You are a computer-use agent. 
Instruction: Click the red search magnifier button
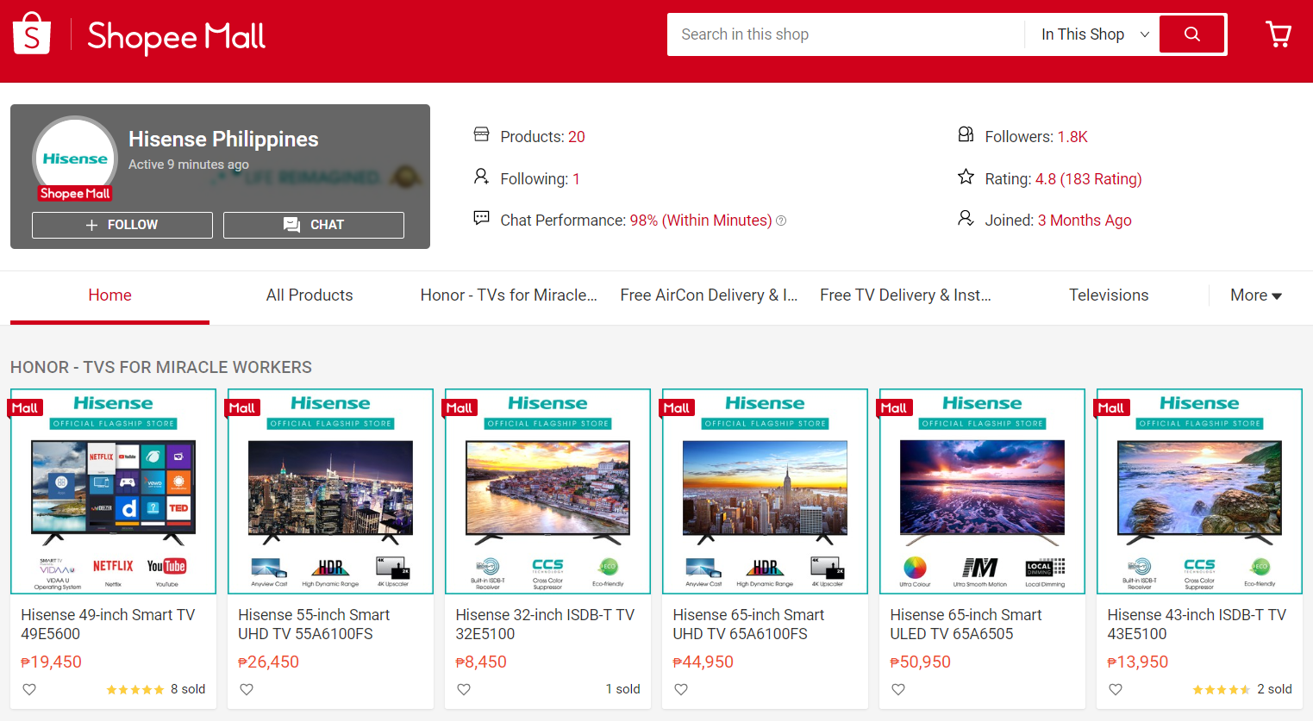pyautogui.click(x=1192, y=34)
